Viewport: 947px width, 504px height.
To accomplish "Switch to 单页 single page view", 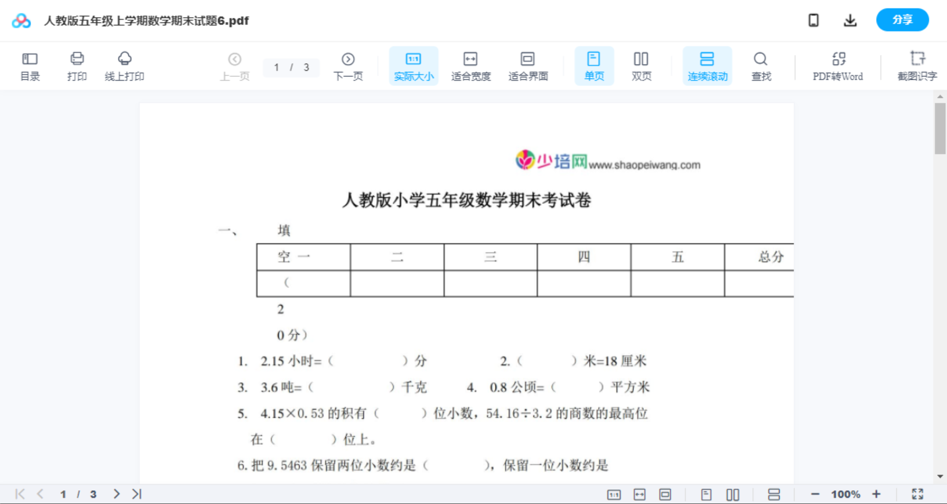I will click(x=594, y=66).
